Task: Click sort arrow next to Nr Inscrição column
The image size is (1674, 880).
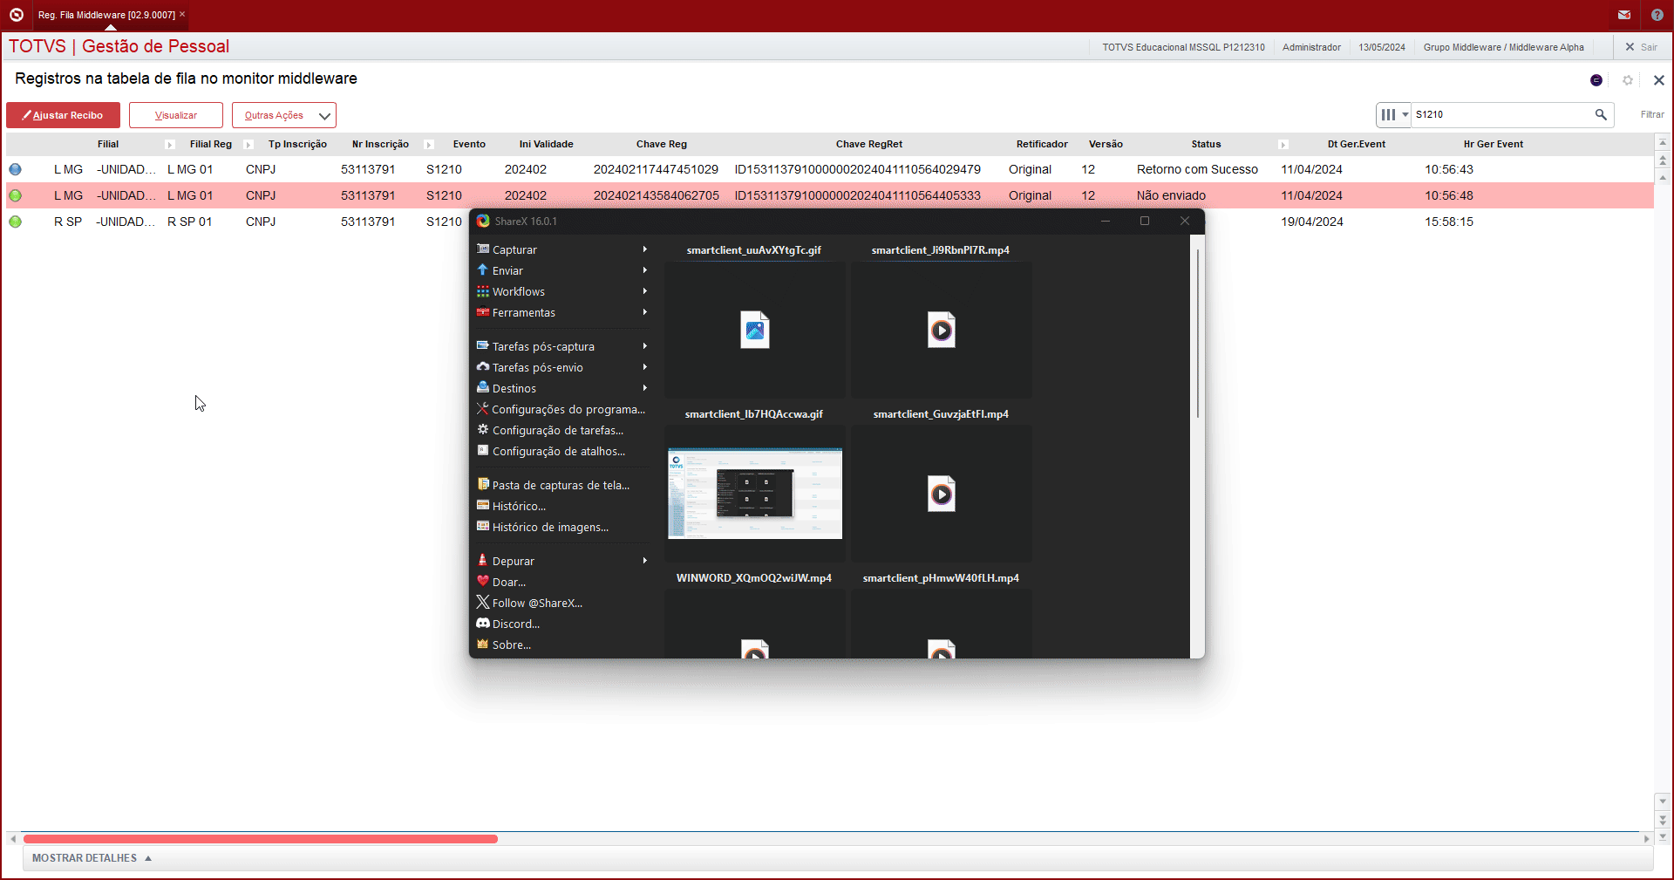Action: (x=429, y=145)
